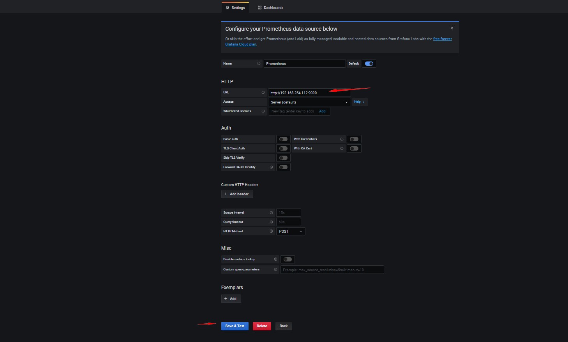Image resolution: width=568 pixels, height=342 pixels.
Task: Open the HTTP Method dropdown
Action: click(x=291, y=232)
